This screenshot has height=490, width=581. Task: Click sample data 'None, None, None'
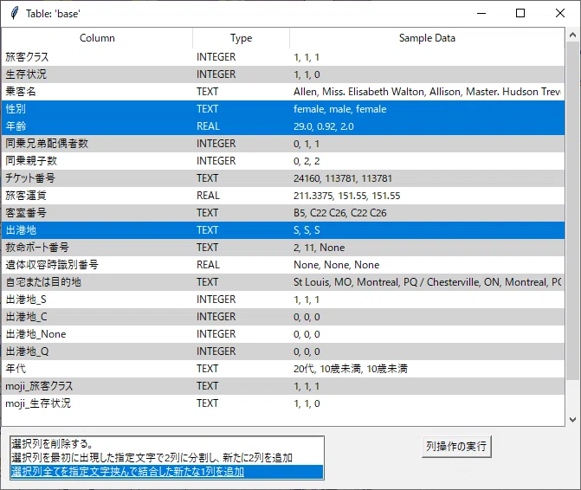tap(337, 265)
